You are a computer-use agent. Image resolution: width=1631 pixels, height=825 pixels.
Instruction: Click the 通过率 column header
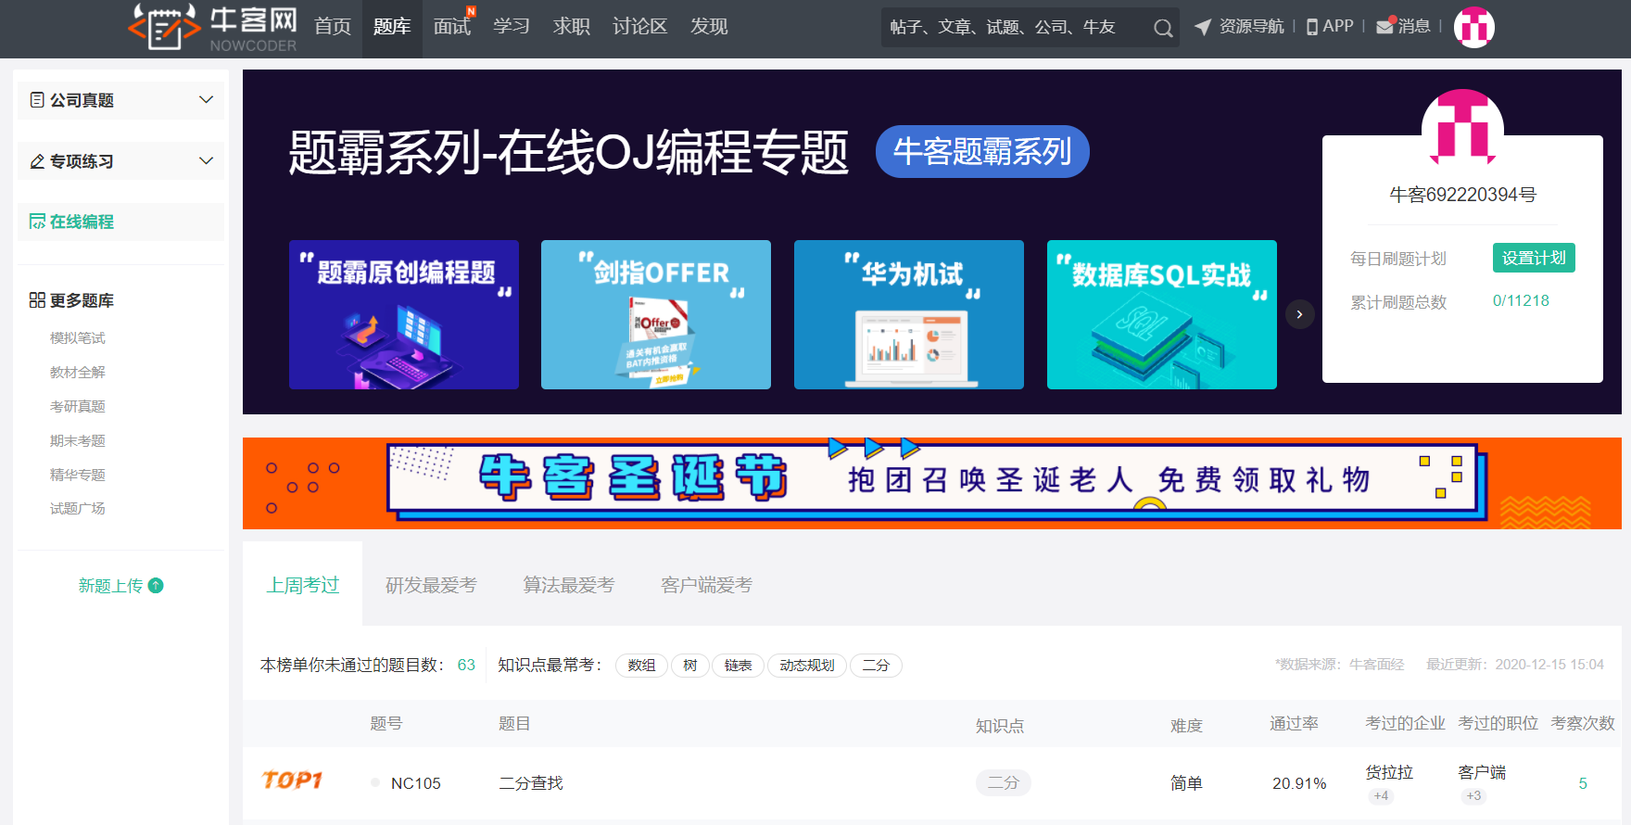click(x=1294, y=723)
